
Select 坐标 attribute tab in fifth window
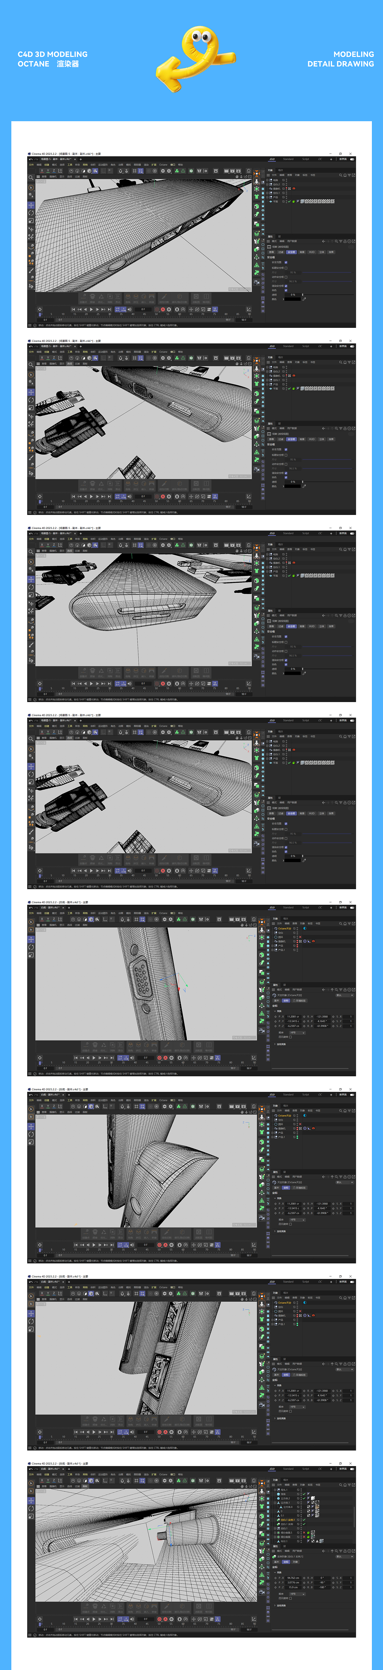286,1000
